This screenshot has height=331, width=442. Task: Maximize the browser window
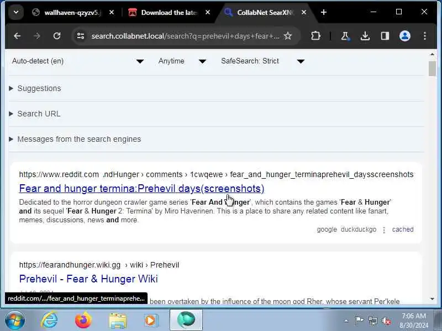[x=399, y=12]
